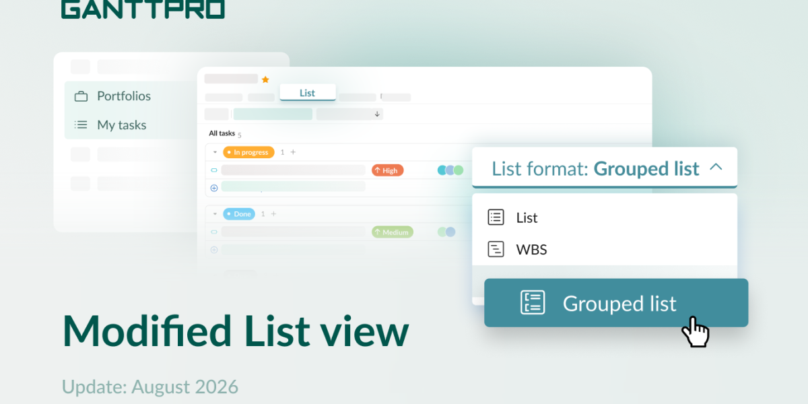Viewport: 808px width, 404px height.
Task: Click the High priority badge
Action: [387, 170]
